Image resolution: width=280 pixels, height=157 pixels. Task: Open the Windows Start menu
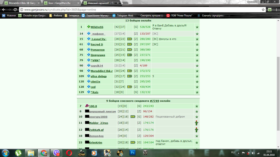pos(5,153)
